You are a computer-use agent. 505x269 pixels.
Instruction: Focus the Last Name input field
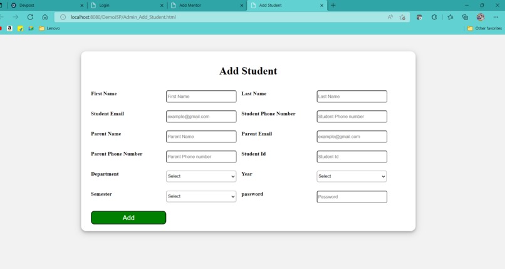tap(351, 97)
